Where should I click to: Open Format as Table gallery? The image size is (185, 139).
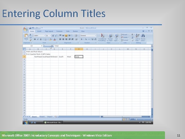coord(110,38)
